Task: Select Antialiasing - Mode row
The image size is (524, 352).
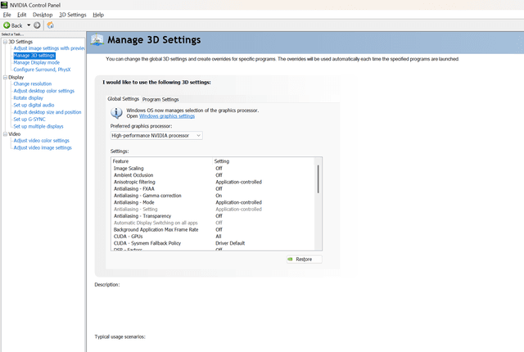Action: [214, 202]
